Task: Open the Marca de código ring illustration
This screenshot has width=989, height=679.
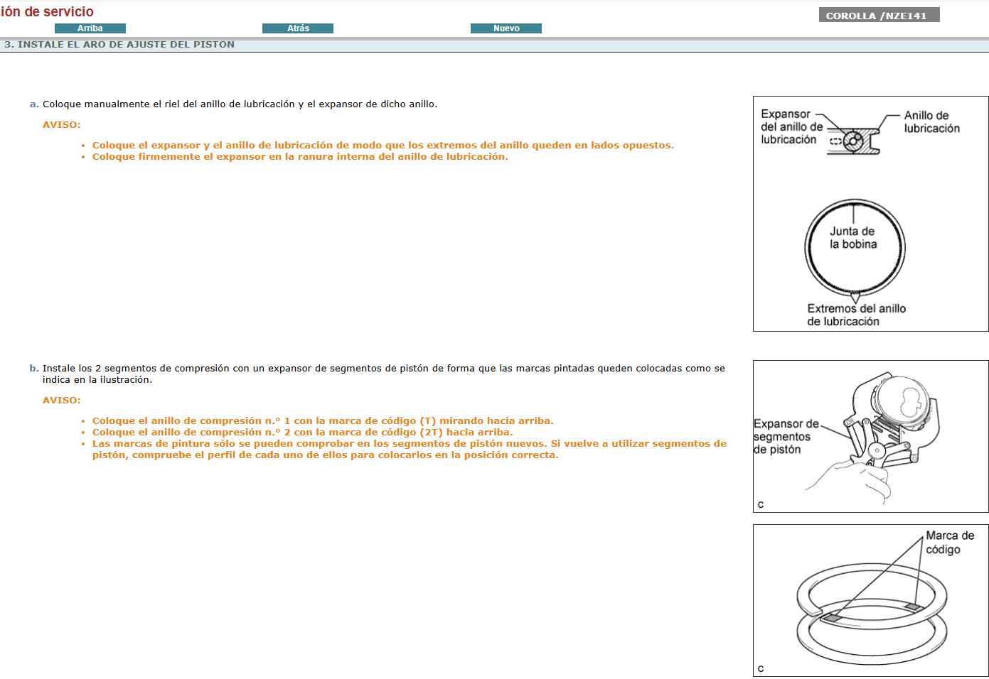Action: pos(870,601)
